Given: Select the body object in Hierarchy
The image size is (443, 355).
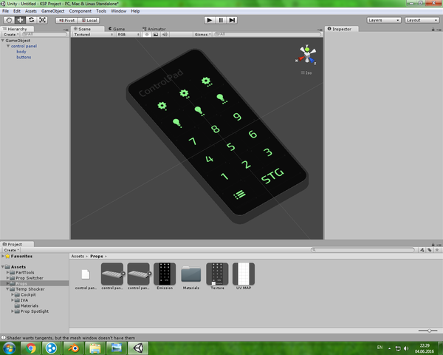Looking at the screenshot, I should (21, 52).
